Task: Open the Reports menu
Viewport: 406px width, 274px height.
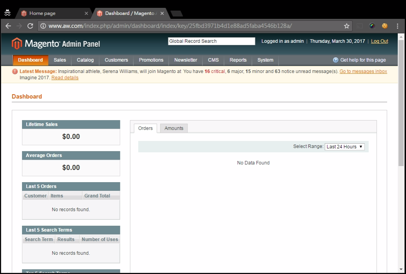Action: 238,60
